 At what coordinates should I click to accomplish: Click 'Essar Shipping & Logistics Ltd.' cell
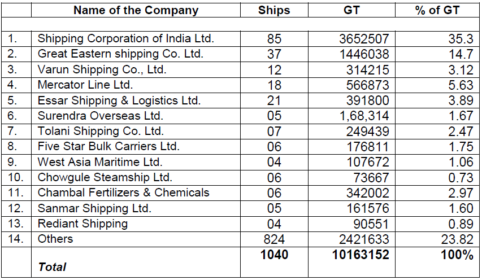[119, 100]
